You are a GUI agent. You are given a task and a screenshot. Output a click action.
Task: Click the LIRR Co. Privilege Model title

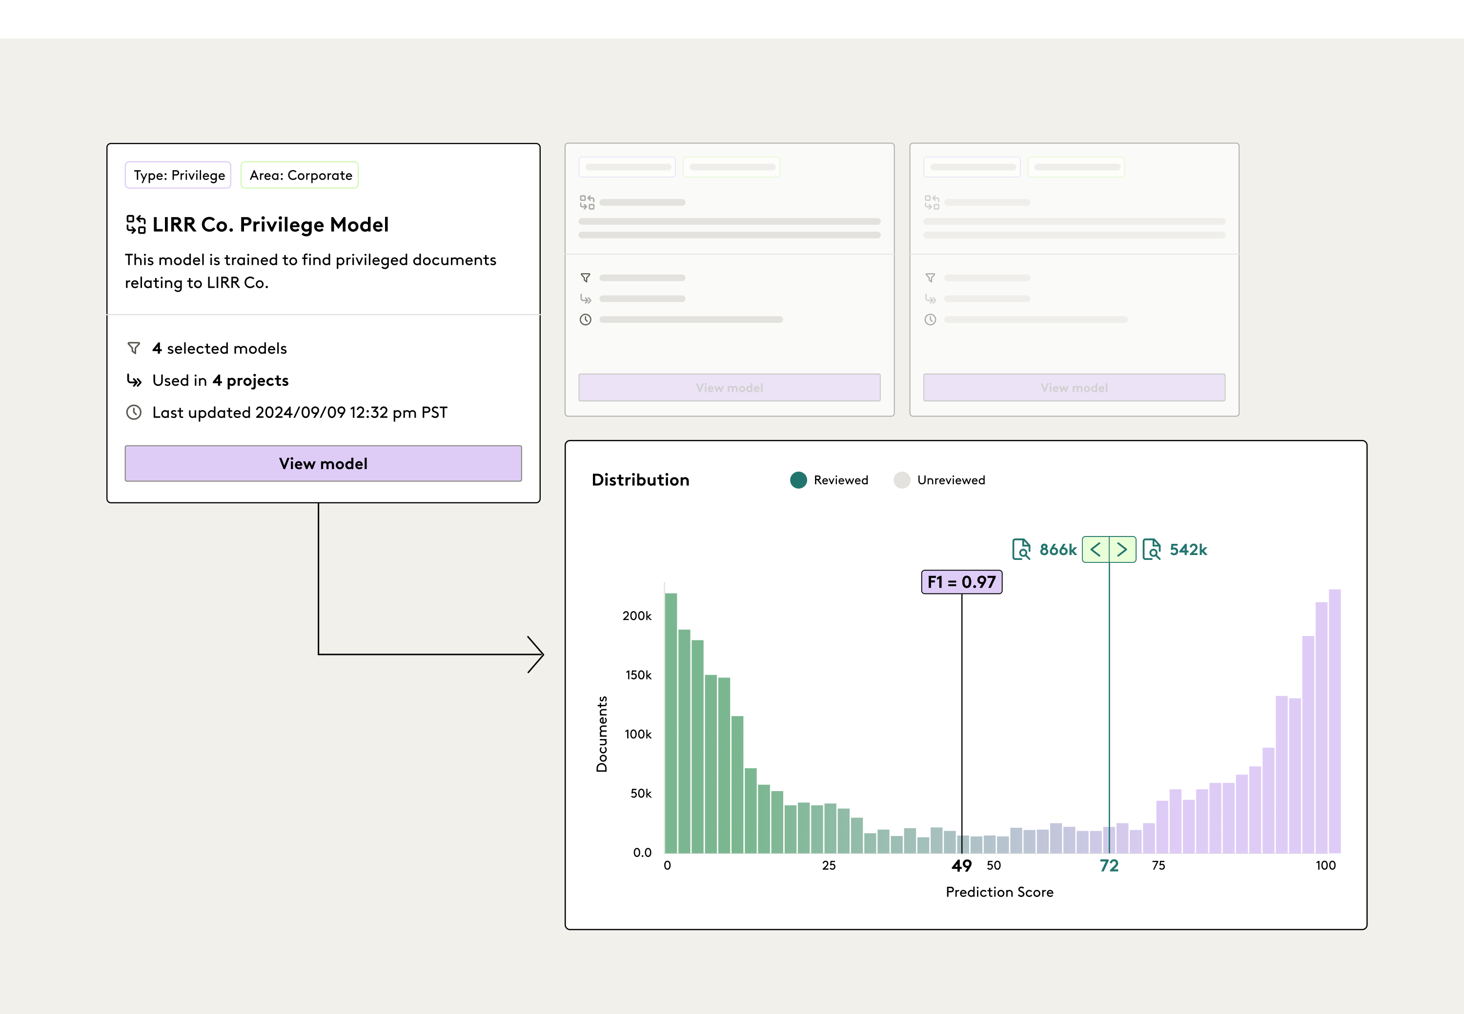point(270,224)
